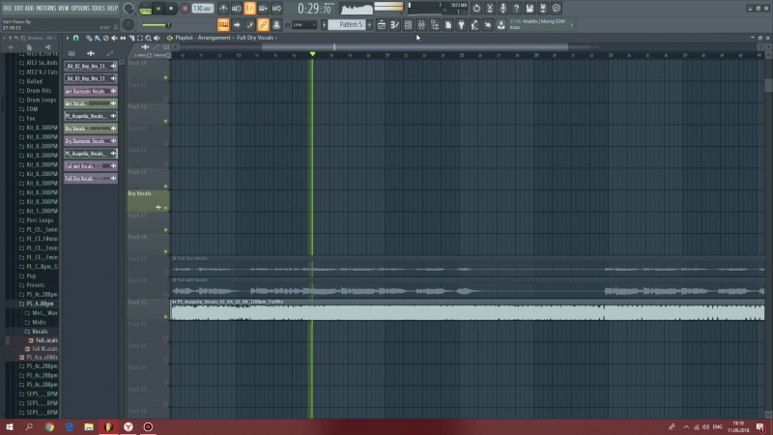Toggle the link multilink controllers button
The height and width of the screenshot is (435, 773).
(263, 25)
